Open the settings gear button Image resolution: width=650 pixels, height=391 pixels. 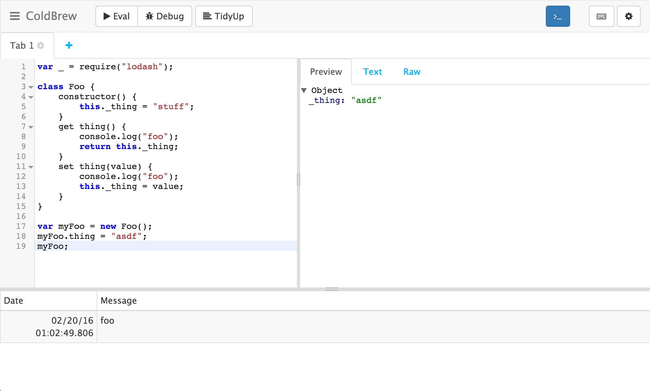[628, 16]
